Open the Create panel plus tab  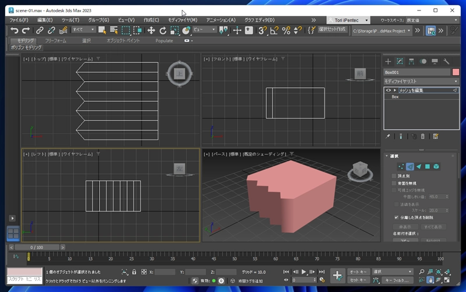point(388,62)
